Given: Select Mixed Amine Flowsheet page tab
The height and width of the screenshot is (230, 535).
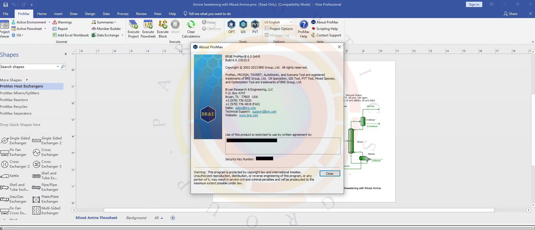Looking at the screenshot, I should click(96, 218).
